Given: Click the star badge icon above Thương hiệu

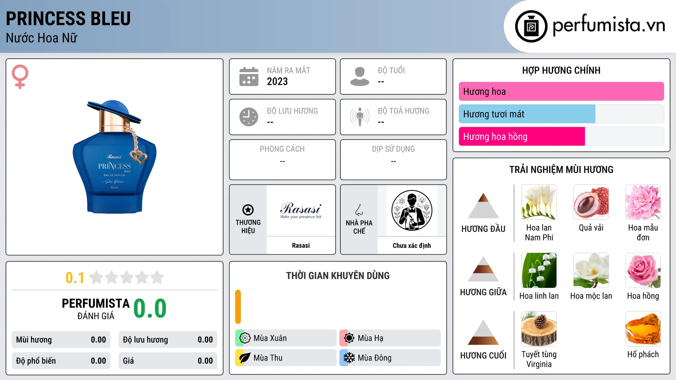Looking at the screenshot, I should point(248,210).
